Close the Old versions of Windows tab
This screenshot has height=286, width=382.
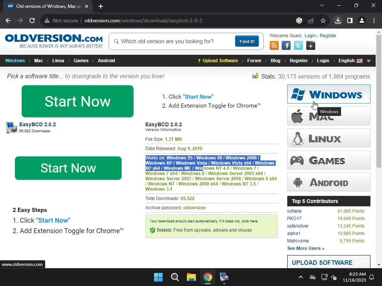pos(87,6)
